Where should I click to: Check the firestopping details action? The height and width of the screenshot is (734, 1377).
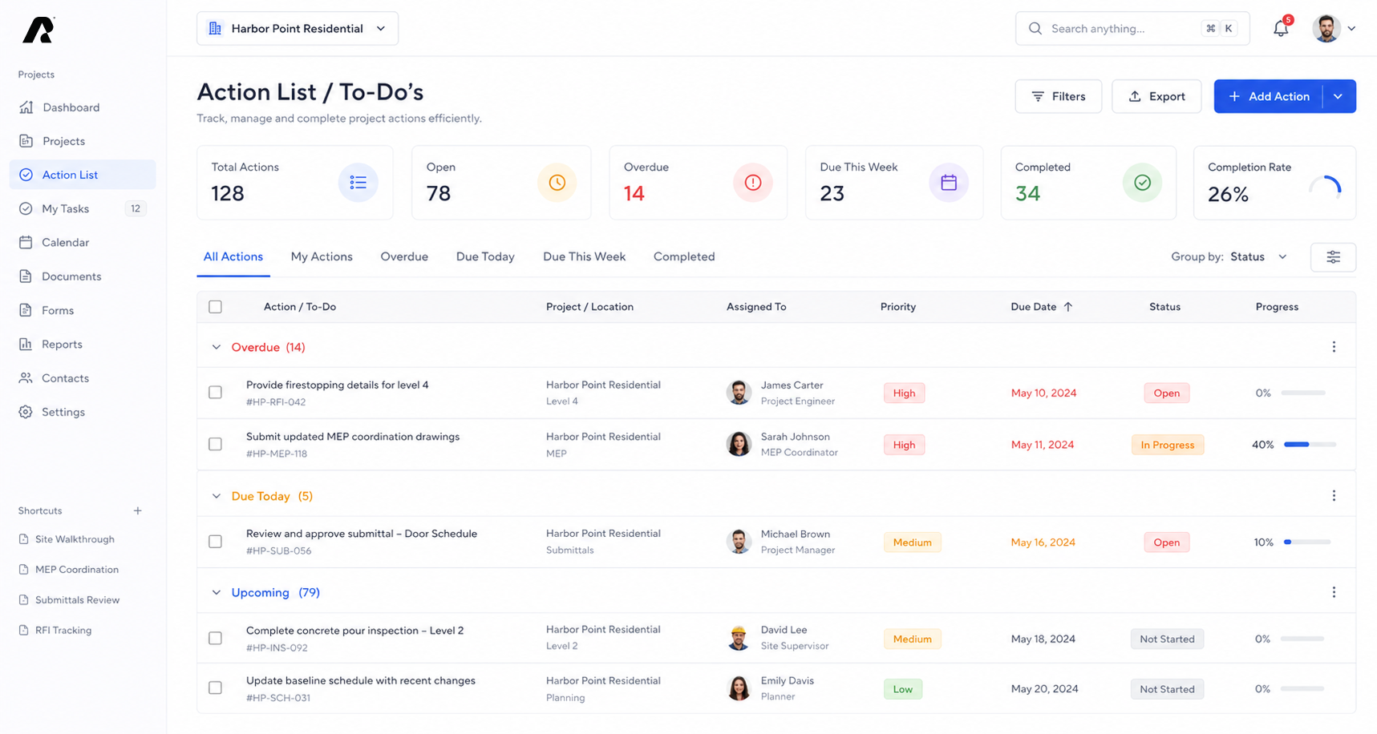pos(215,393)
